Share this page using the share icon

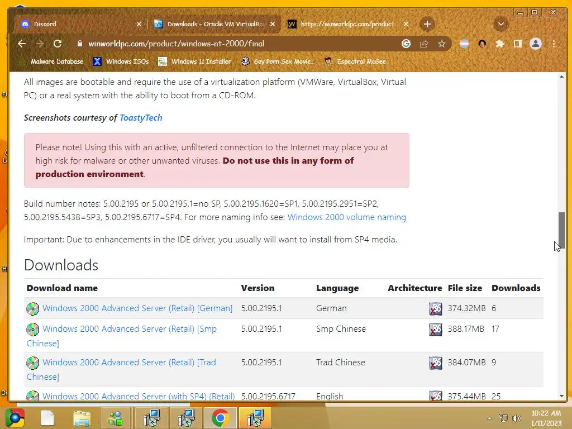(424, 44)
